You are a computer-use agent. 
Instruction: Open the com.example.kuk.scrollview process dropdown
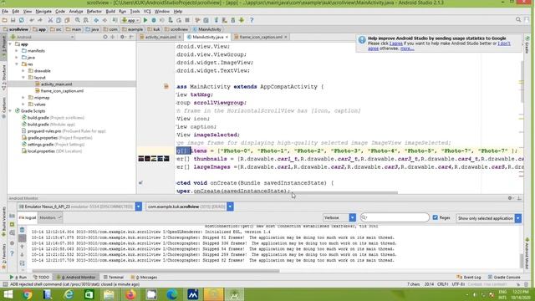pos(230,207)
